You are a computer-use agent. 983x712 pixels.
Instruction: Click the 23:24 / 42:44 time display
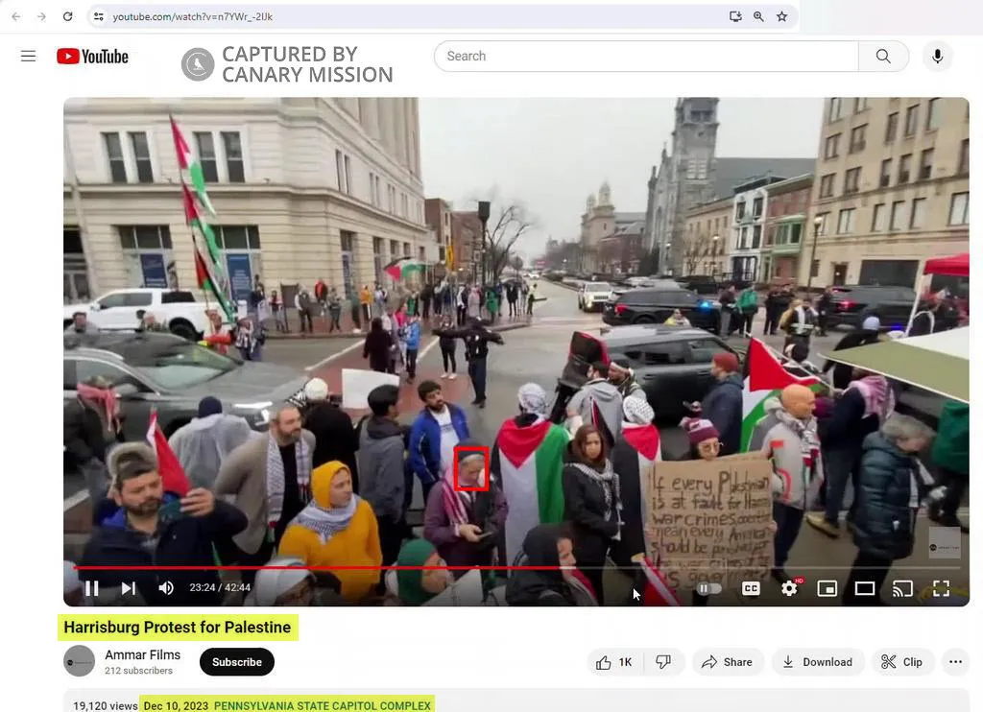tap(220, 587)
